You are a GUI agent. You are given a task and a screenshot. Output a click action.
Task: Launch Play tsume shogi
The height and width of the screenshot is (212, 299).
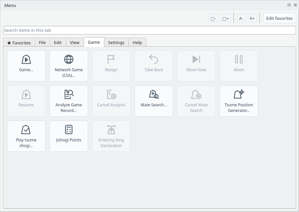26,136
